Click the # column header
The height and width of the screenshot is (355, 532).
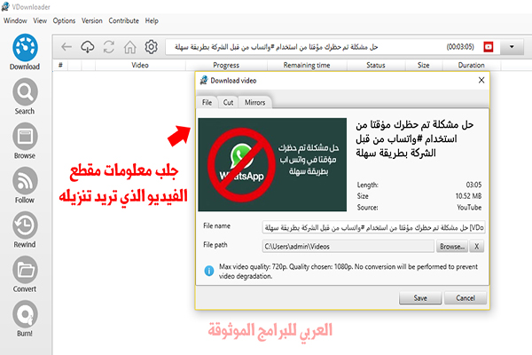tap(60, 65)
